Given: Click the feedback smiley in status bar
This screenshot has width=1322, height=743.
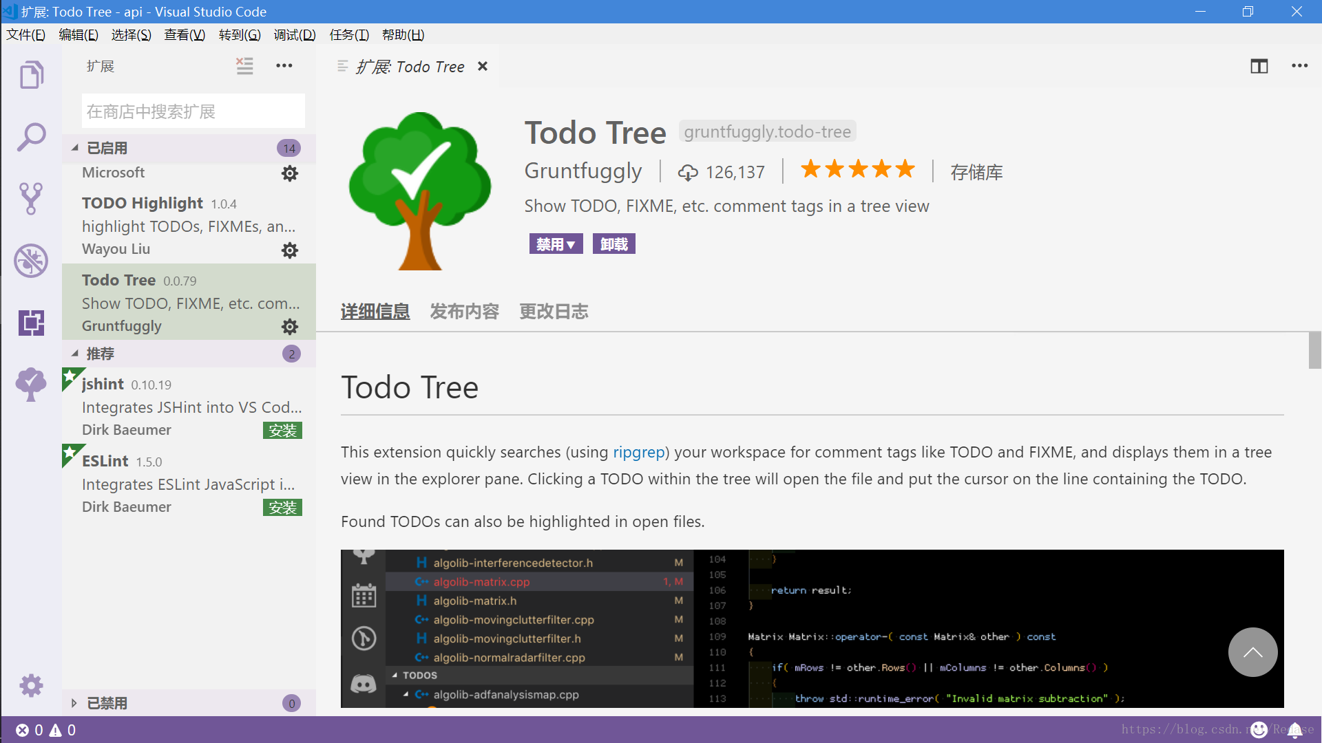Looking at the screenshot, I should [x=1259, y=730].
